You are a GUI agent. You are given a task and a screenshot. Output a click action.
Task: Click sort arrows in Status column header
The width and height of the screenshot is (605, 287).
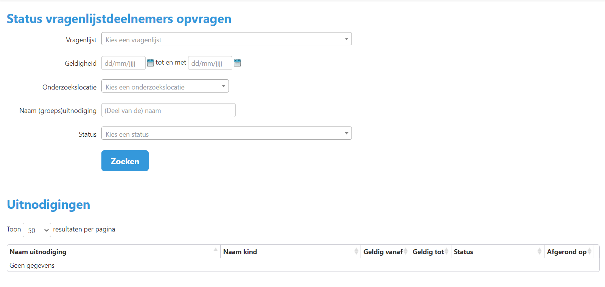pos(539,252)
